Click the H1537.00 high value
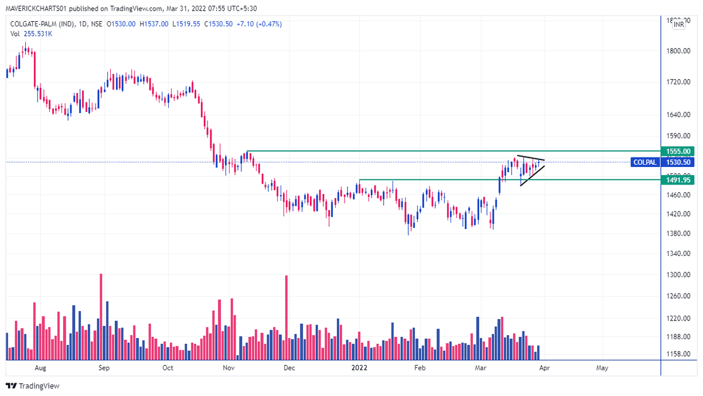This screenshot has width=703, height=396. point(154,24)
